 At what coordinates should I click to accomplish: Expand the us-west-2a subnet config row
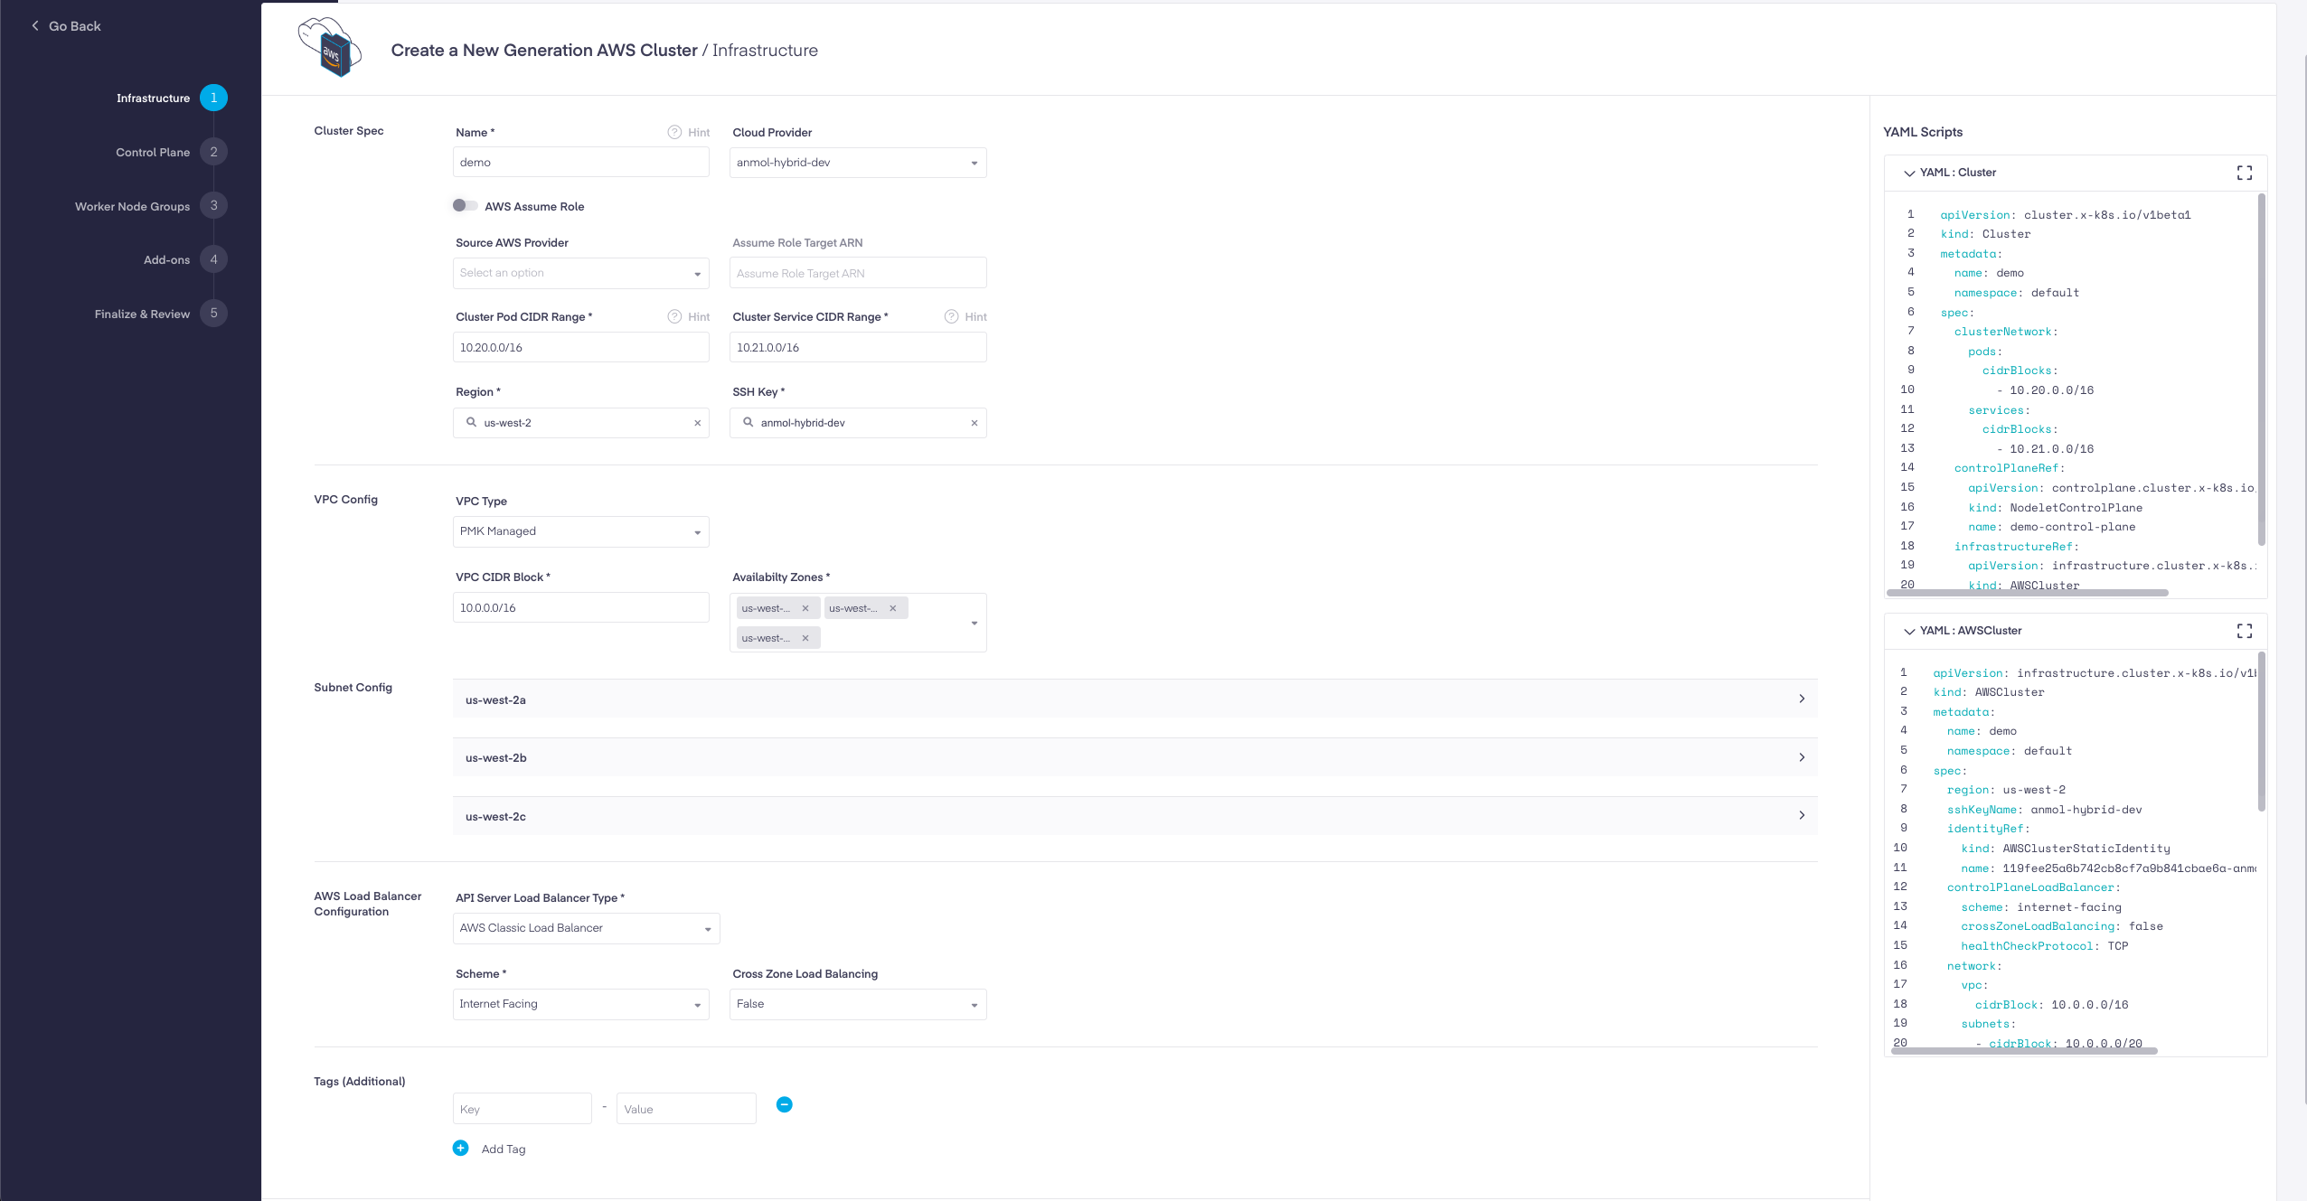point(1135,699)
